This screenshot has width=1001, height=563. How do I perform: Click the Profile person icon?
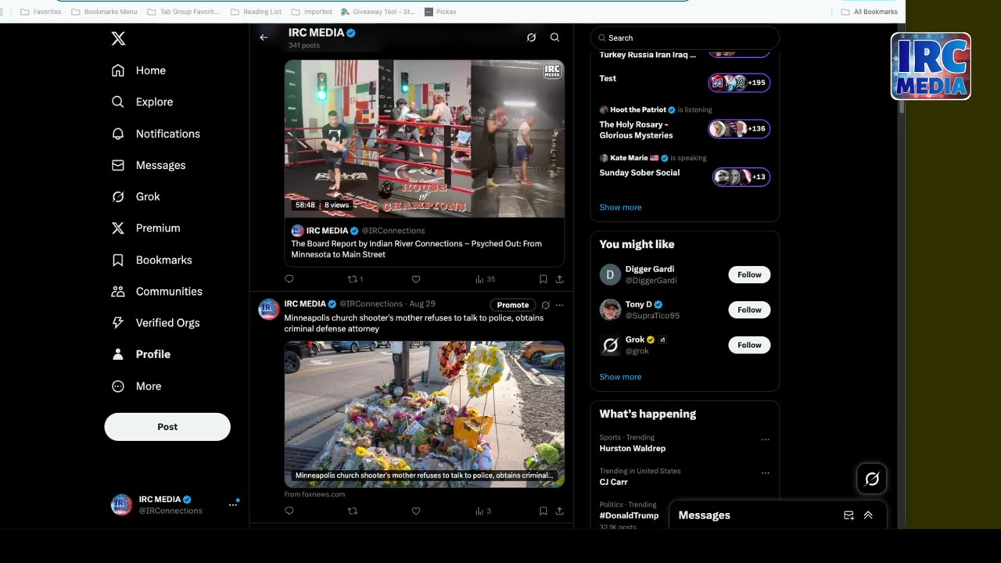point(118,354)
